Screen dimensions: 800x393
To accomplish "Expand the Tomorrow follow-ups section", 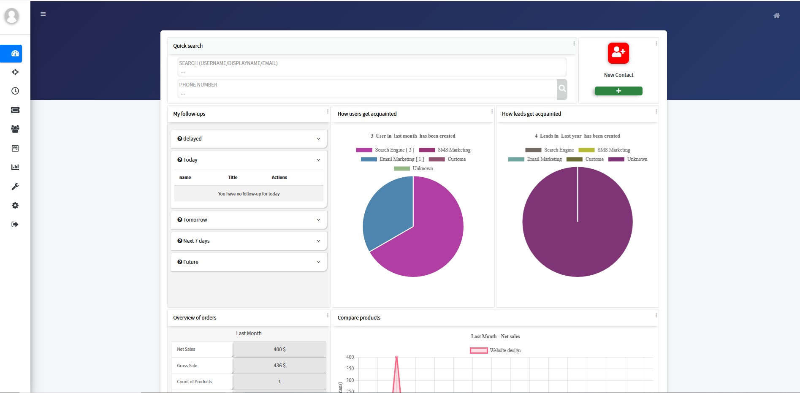I will (x=248, y=220).
